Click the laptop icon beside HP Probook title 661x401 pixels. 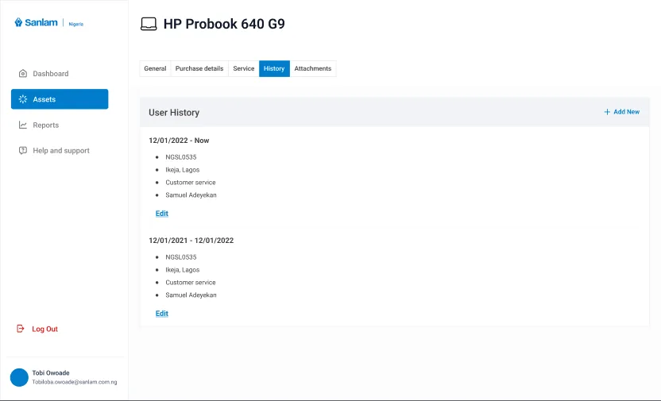tap(149, 24)
